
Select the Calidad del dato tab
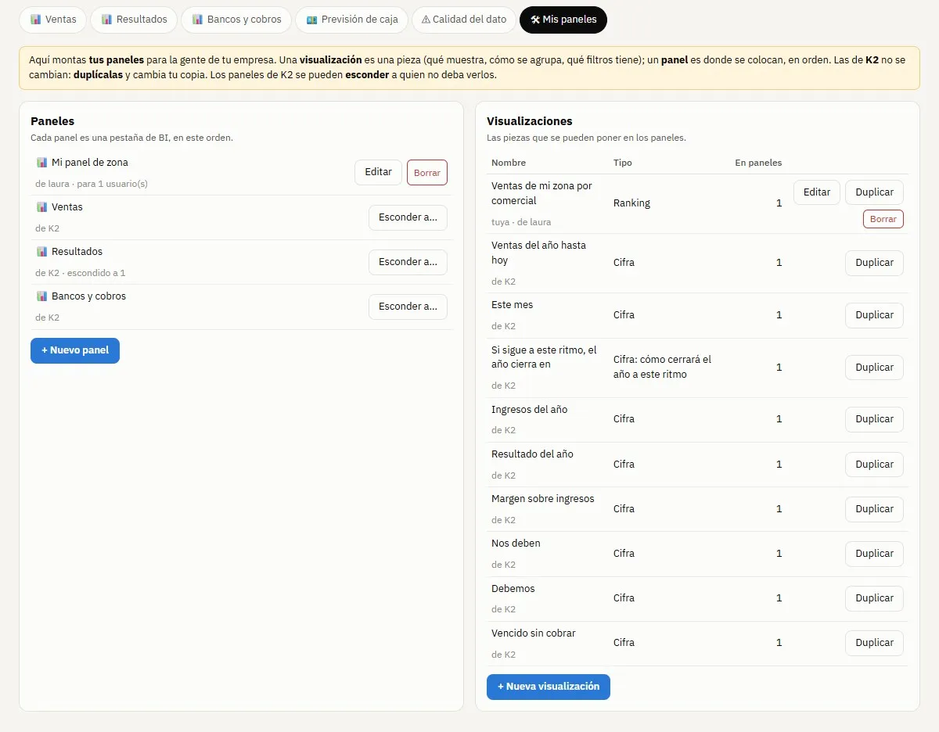[x=464, y=20]
